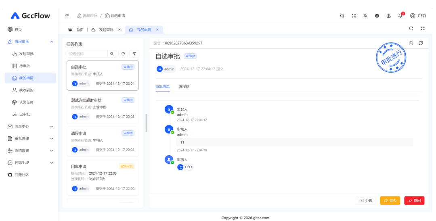Go to 首页 in the sidebar
The image size is (436, 221).
30,29
